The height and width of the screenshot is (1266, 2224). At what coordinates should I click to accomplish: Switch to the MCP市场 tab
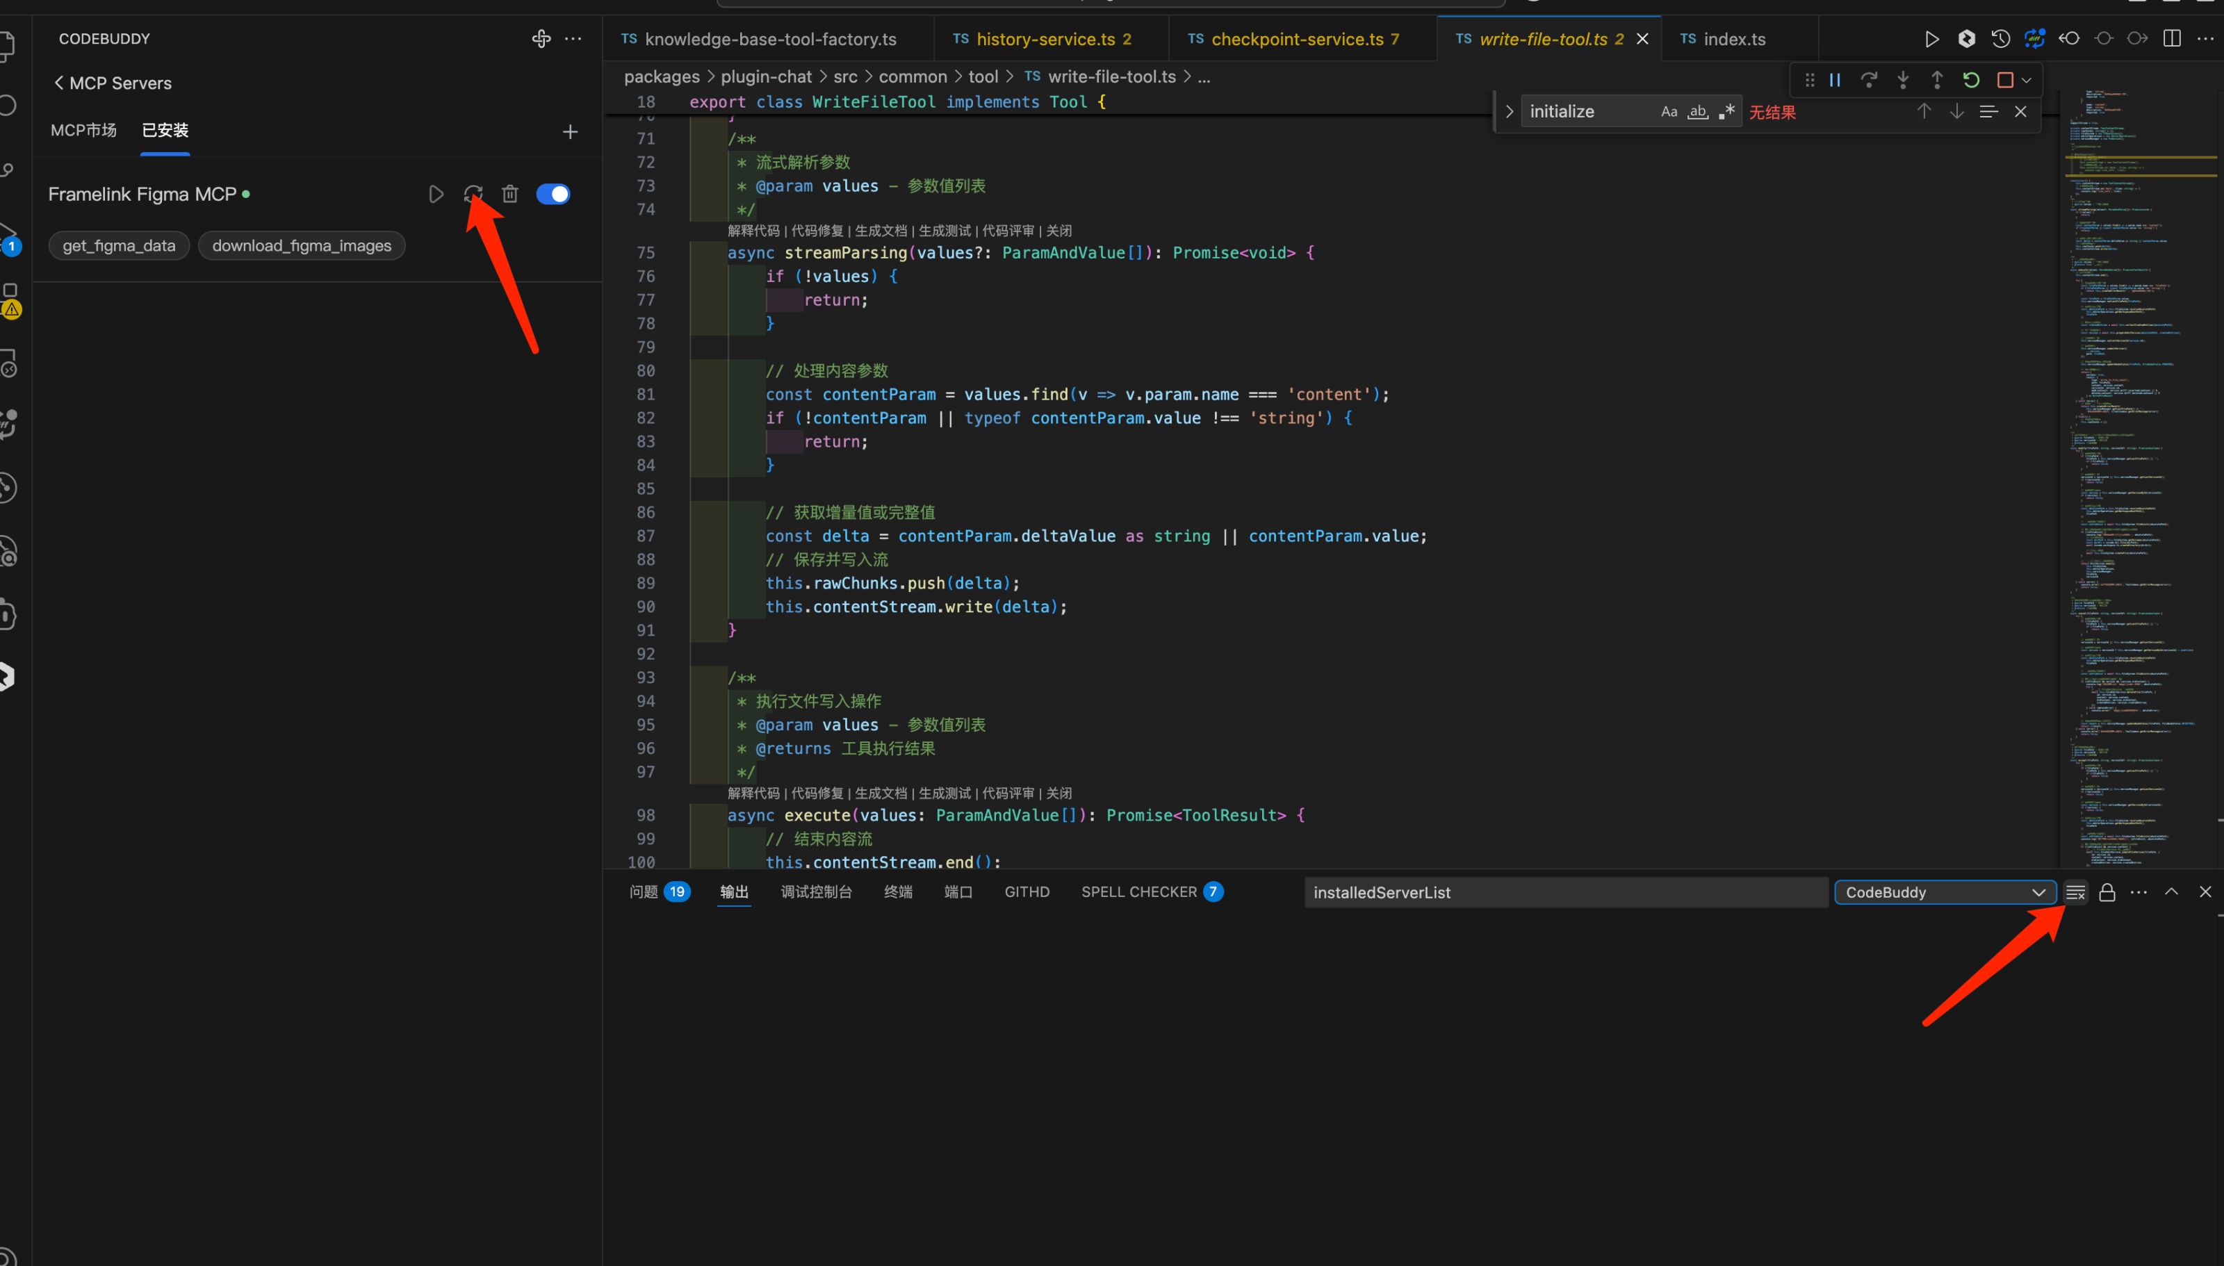point(83,131)
